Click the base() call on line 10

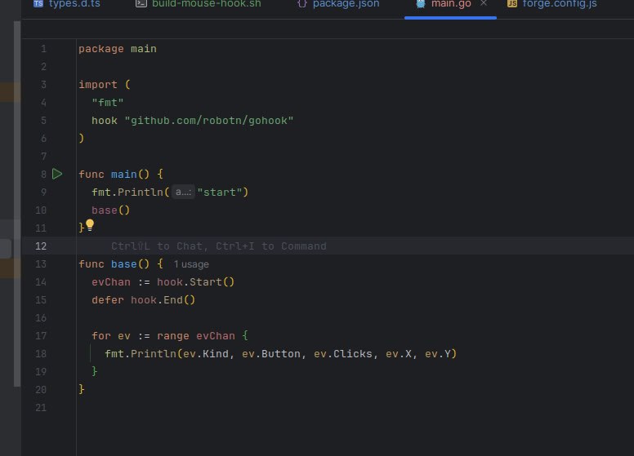(110, 210)
